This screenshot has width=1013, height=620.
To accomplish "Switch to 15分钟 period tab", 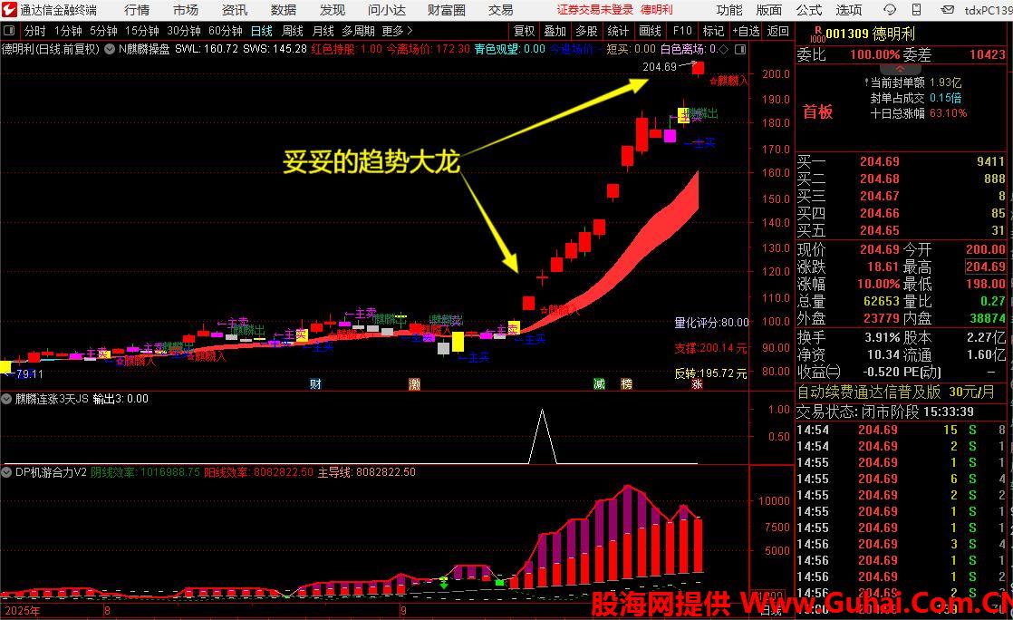I will [142, 31].
